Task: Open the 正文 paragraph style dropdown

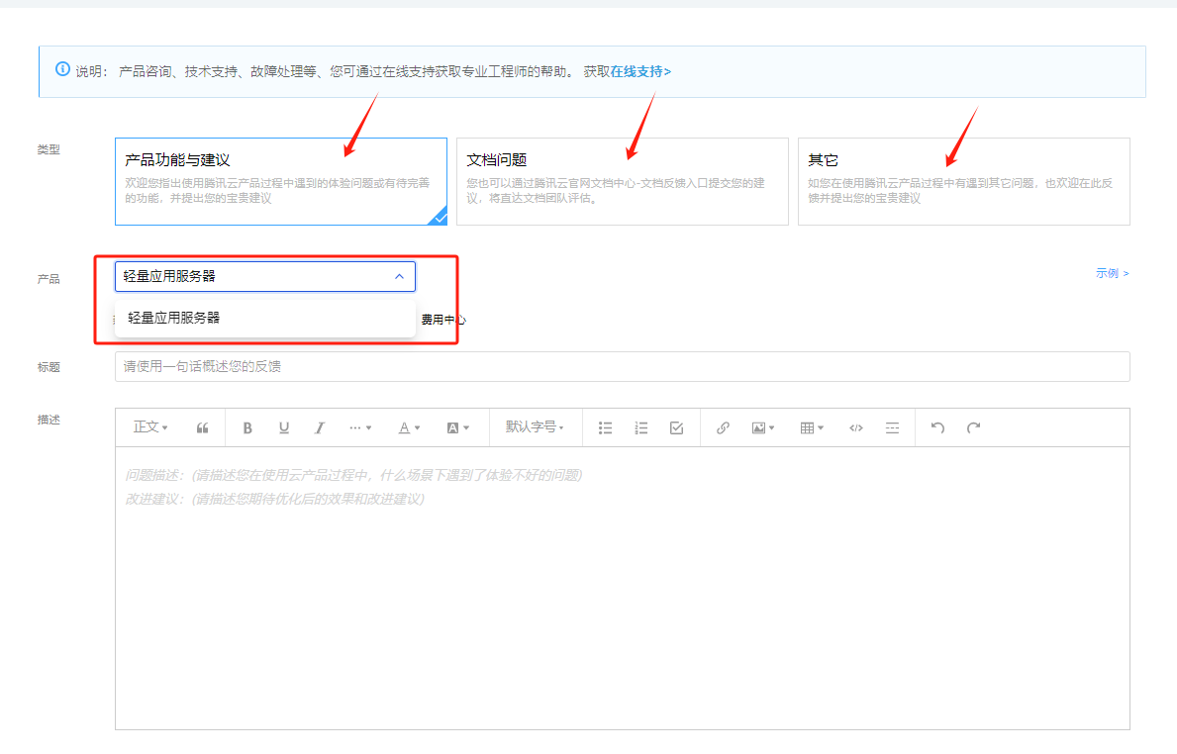Action: coord(150,426)
